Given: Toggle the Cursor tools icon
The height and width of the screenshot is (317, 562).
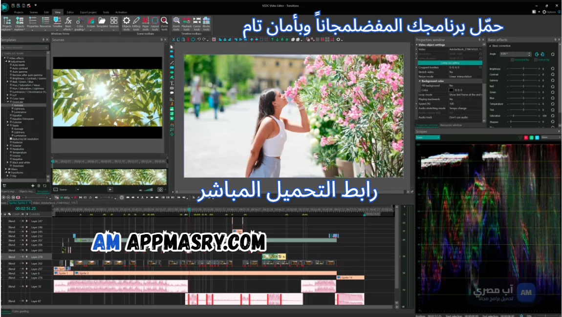Looking at the screenshot, I should click(x=197, y=23).
